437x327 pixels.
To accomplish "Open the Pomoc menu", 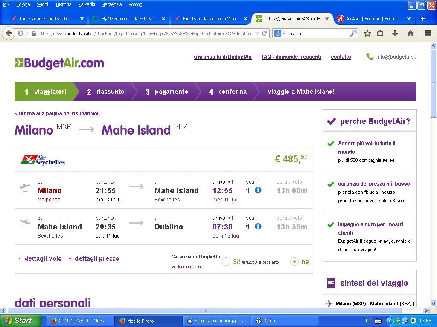I will point(135,4).
